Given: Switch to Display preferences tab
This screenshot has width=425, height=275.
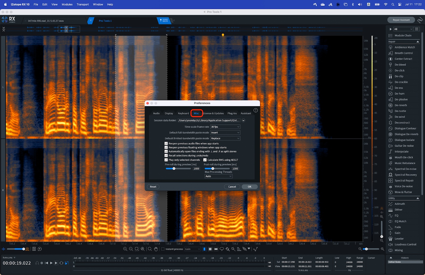Looking at the screenshot, I should (169, 113).
